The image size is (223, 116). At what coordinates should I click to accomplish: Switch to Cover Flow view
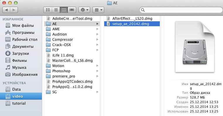pos(72,10)
